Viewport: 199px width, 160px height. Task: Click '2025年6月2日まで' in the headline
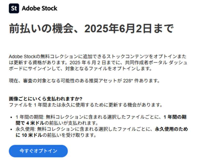pyautogui.click(x=129, y=28)
